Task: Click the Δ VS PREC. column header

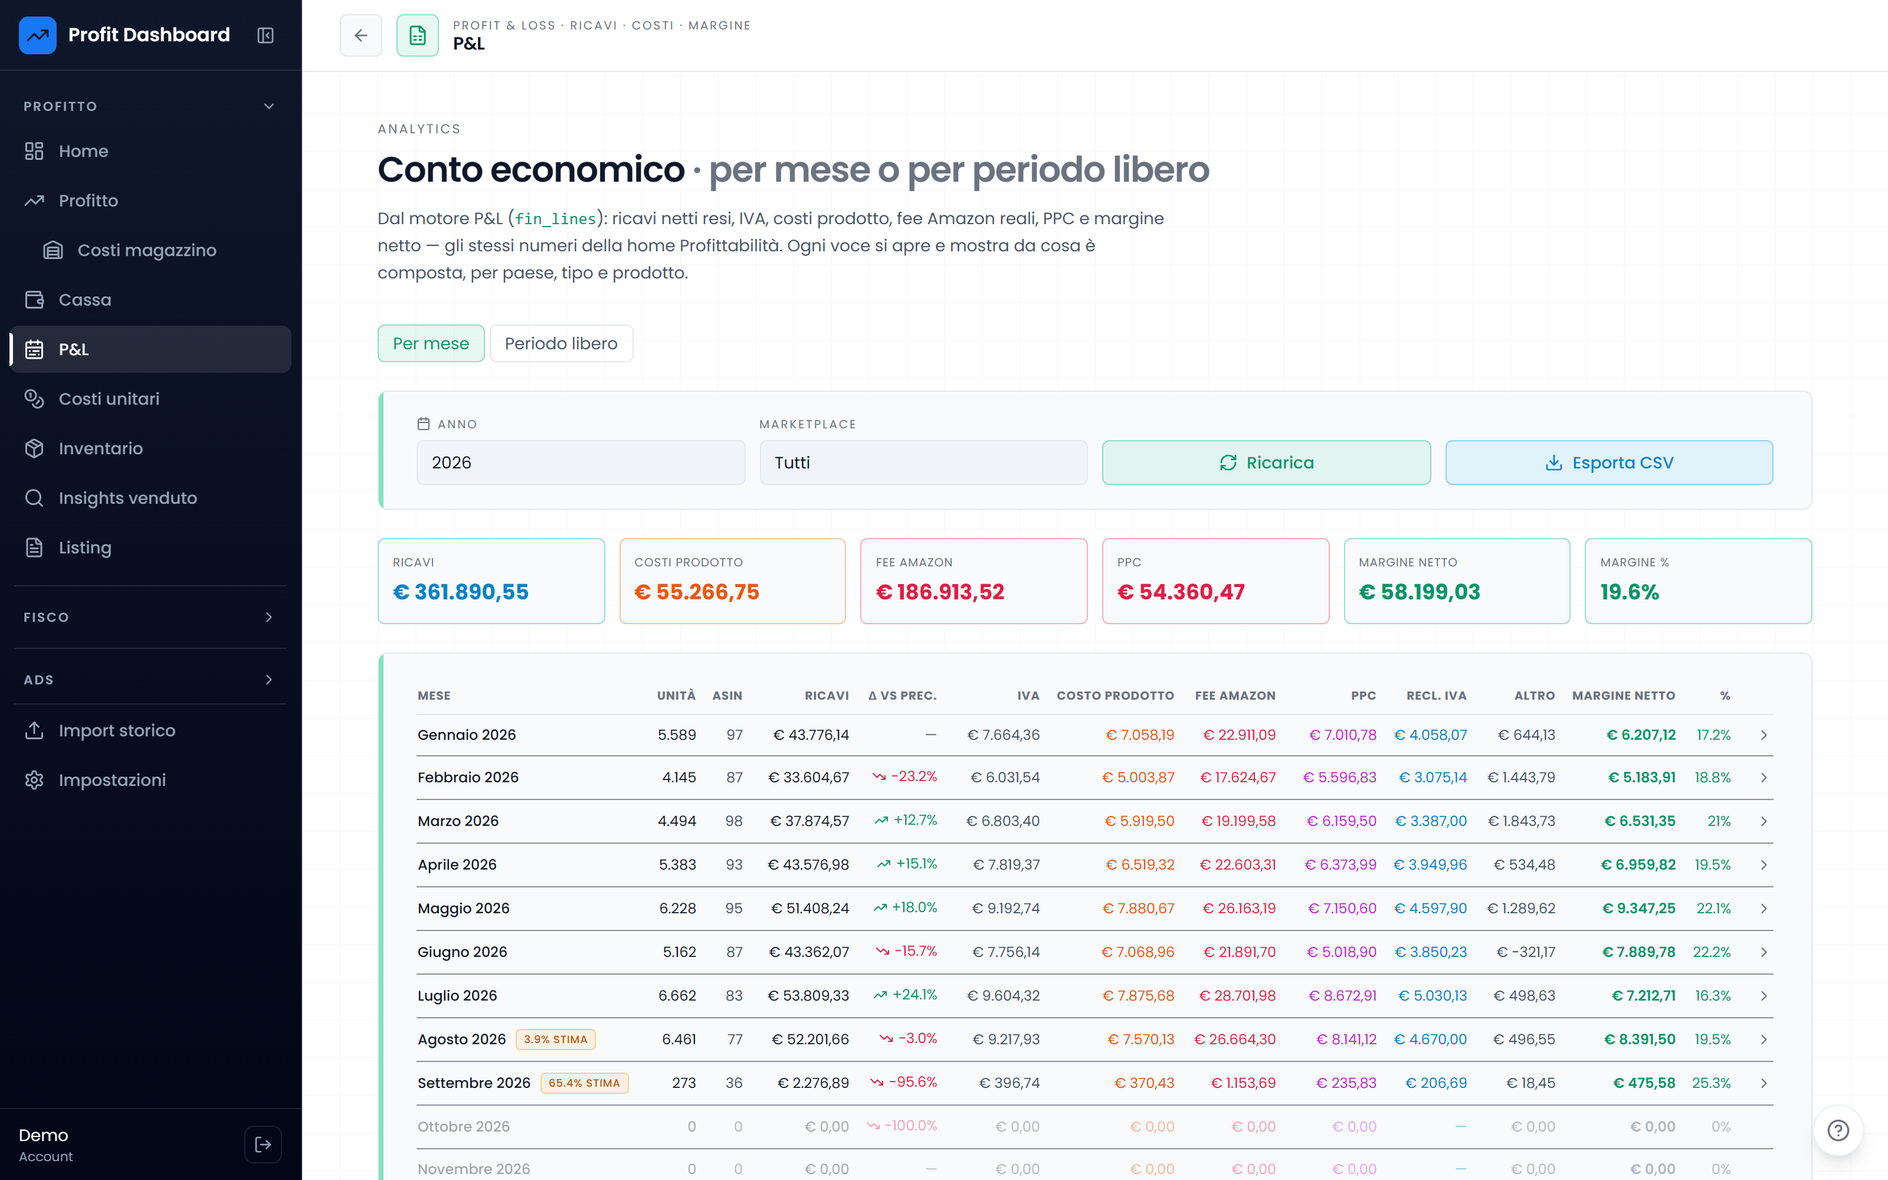Action: [902, 696]
